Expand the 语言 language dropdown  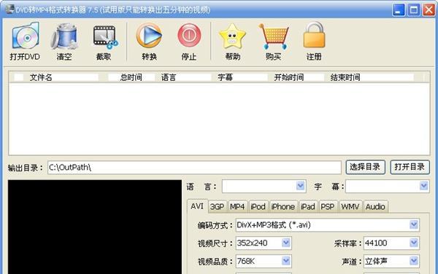[x=300, y=186]
